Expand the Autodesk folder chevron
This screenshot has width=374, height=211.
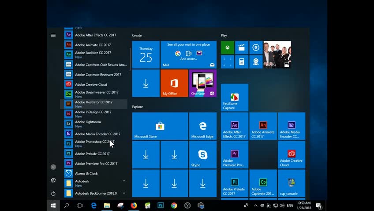[124, 181]
